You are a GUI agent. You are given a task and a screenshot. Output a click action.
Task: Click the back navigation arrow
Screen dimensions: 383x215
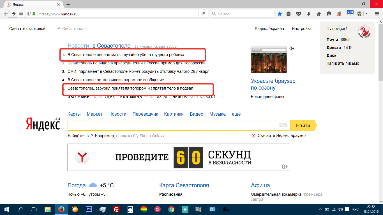[x=6, y=14]
